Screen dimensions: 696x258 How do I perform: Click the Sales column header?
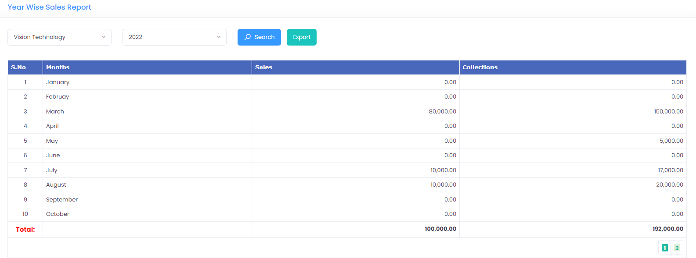coord(263,67)
